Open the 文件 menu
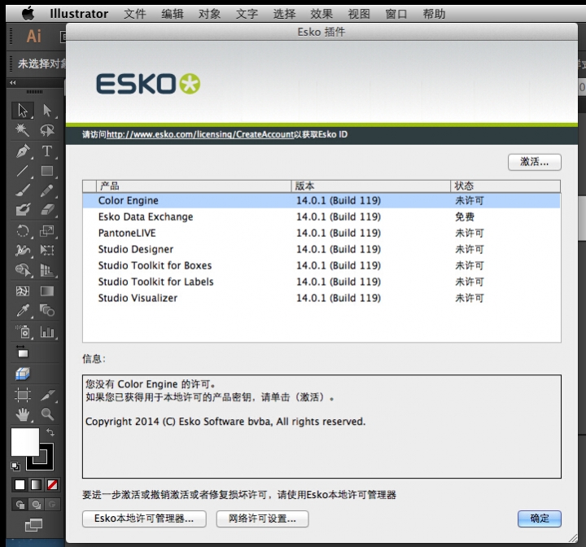This screenshot has height=547, width=586. 135,14
